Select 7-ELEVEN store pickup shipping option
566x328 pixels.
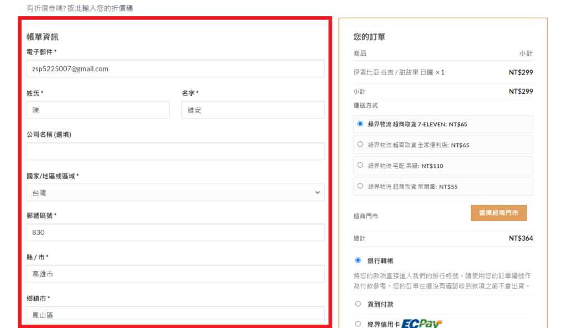click(360, 124)
